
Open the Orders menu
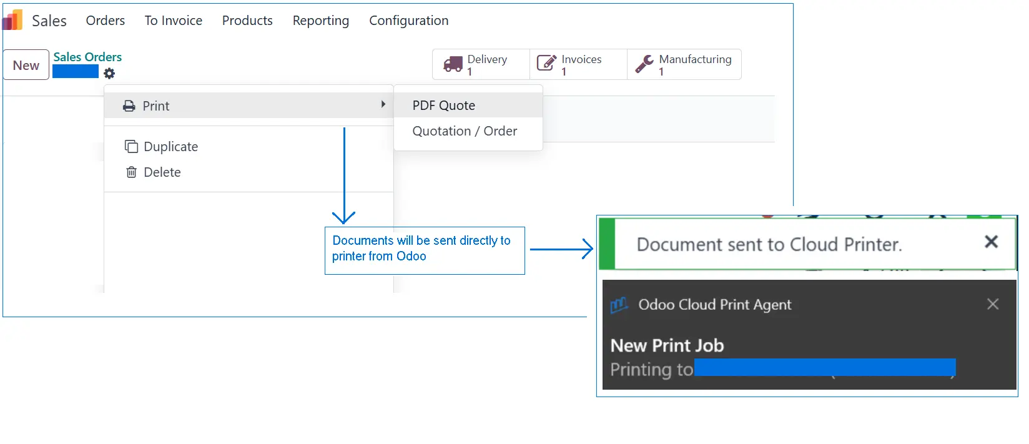[106, 21]
